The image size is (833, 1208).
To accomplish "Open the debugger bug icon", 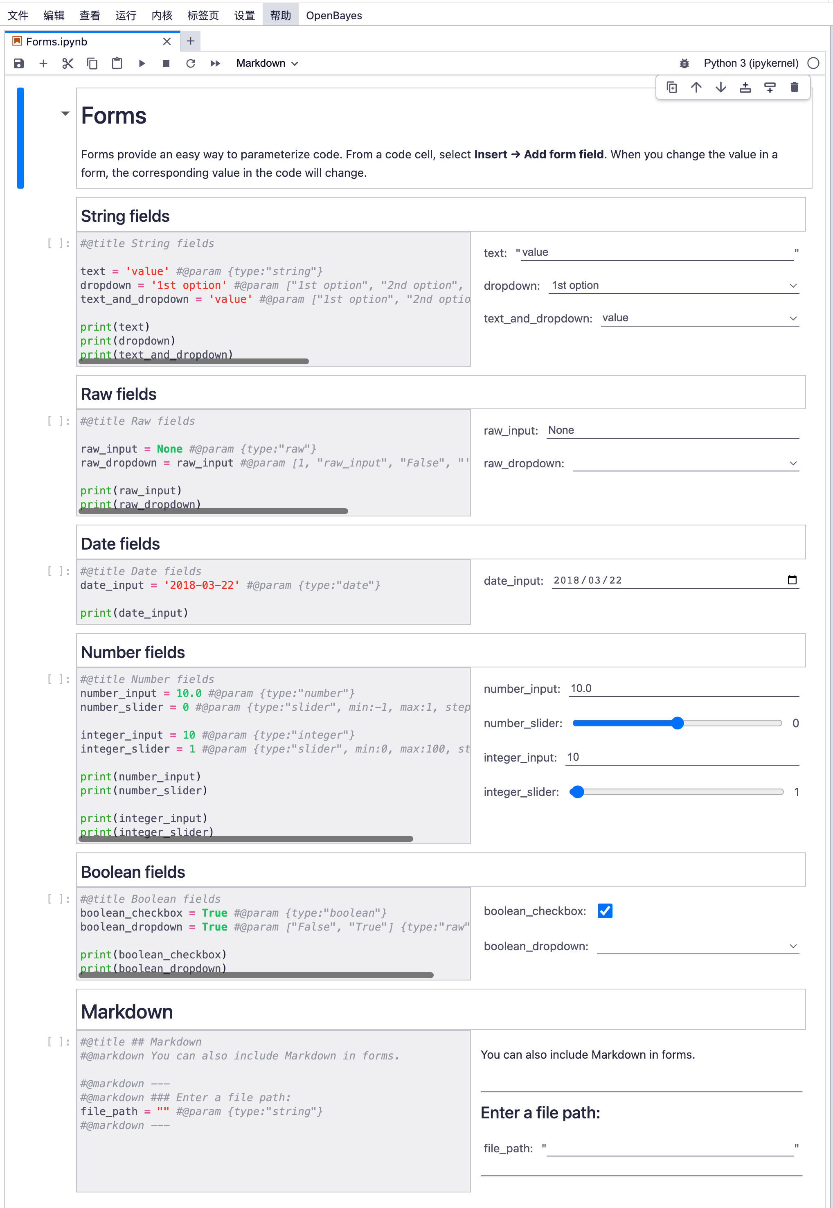I will coord(684,63).
